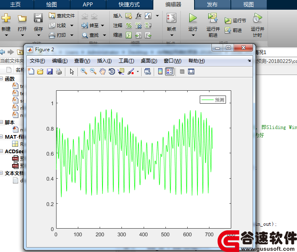Open the Go To (转至) dropdown arrow
The width and height of the screenshot is (297, 252).
pos(102,25)
